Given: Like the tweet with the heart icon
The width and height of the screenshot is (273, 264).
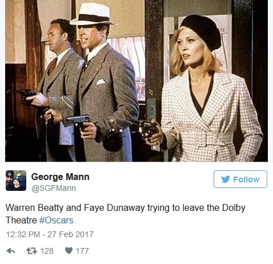Looking at the screenshot, I should [69, 251].
